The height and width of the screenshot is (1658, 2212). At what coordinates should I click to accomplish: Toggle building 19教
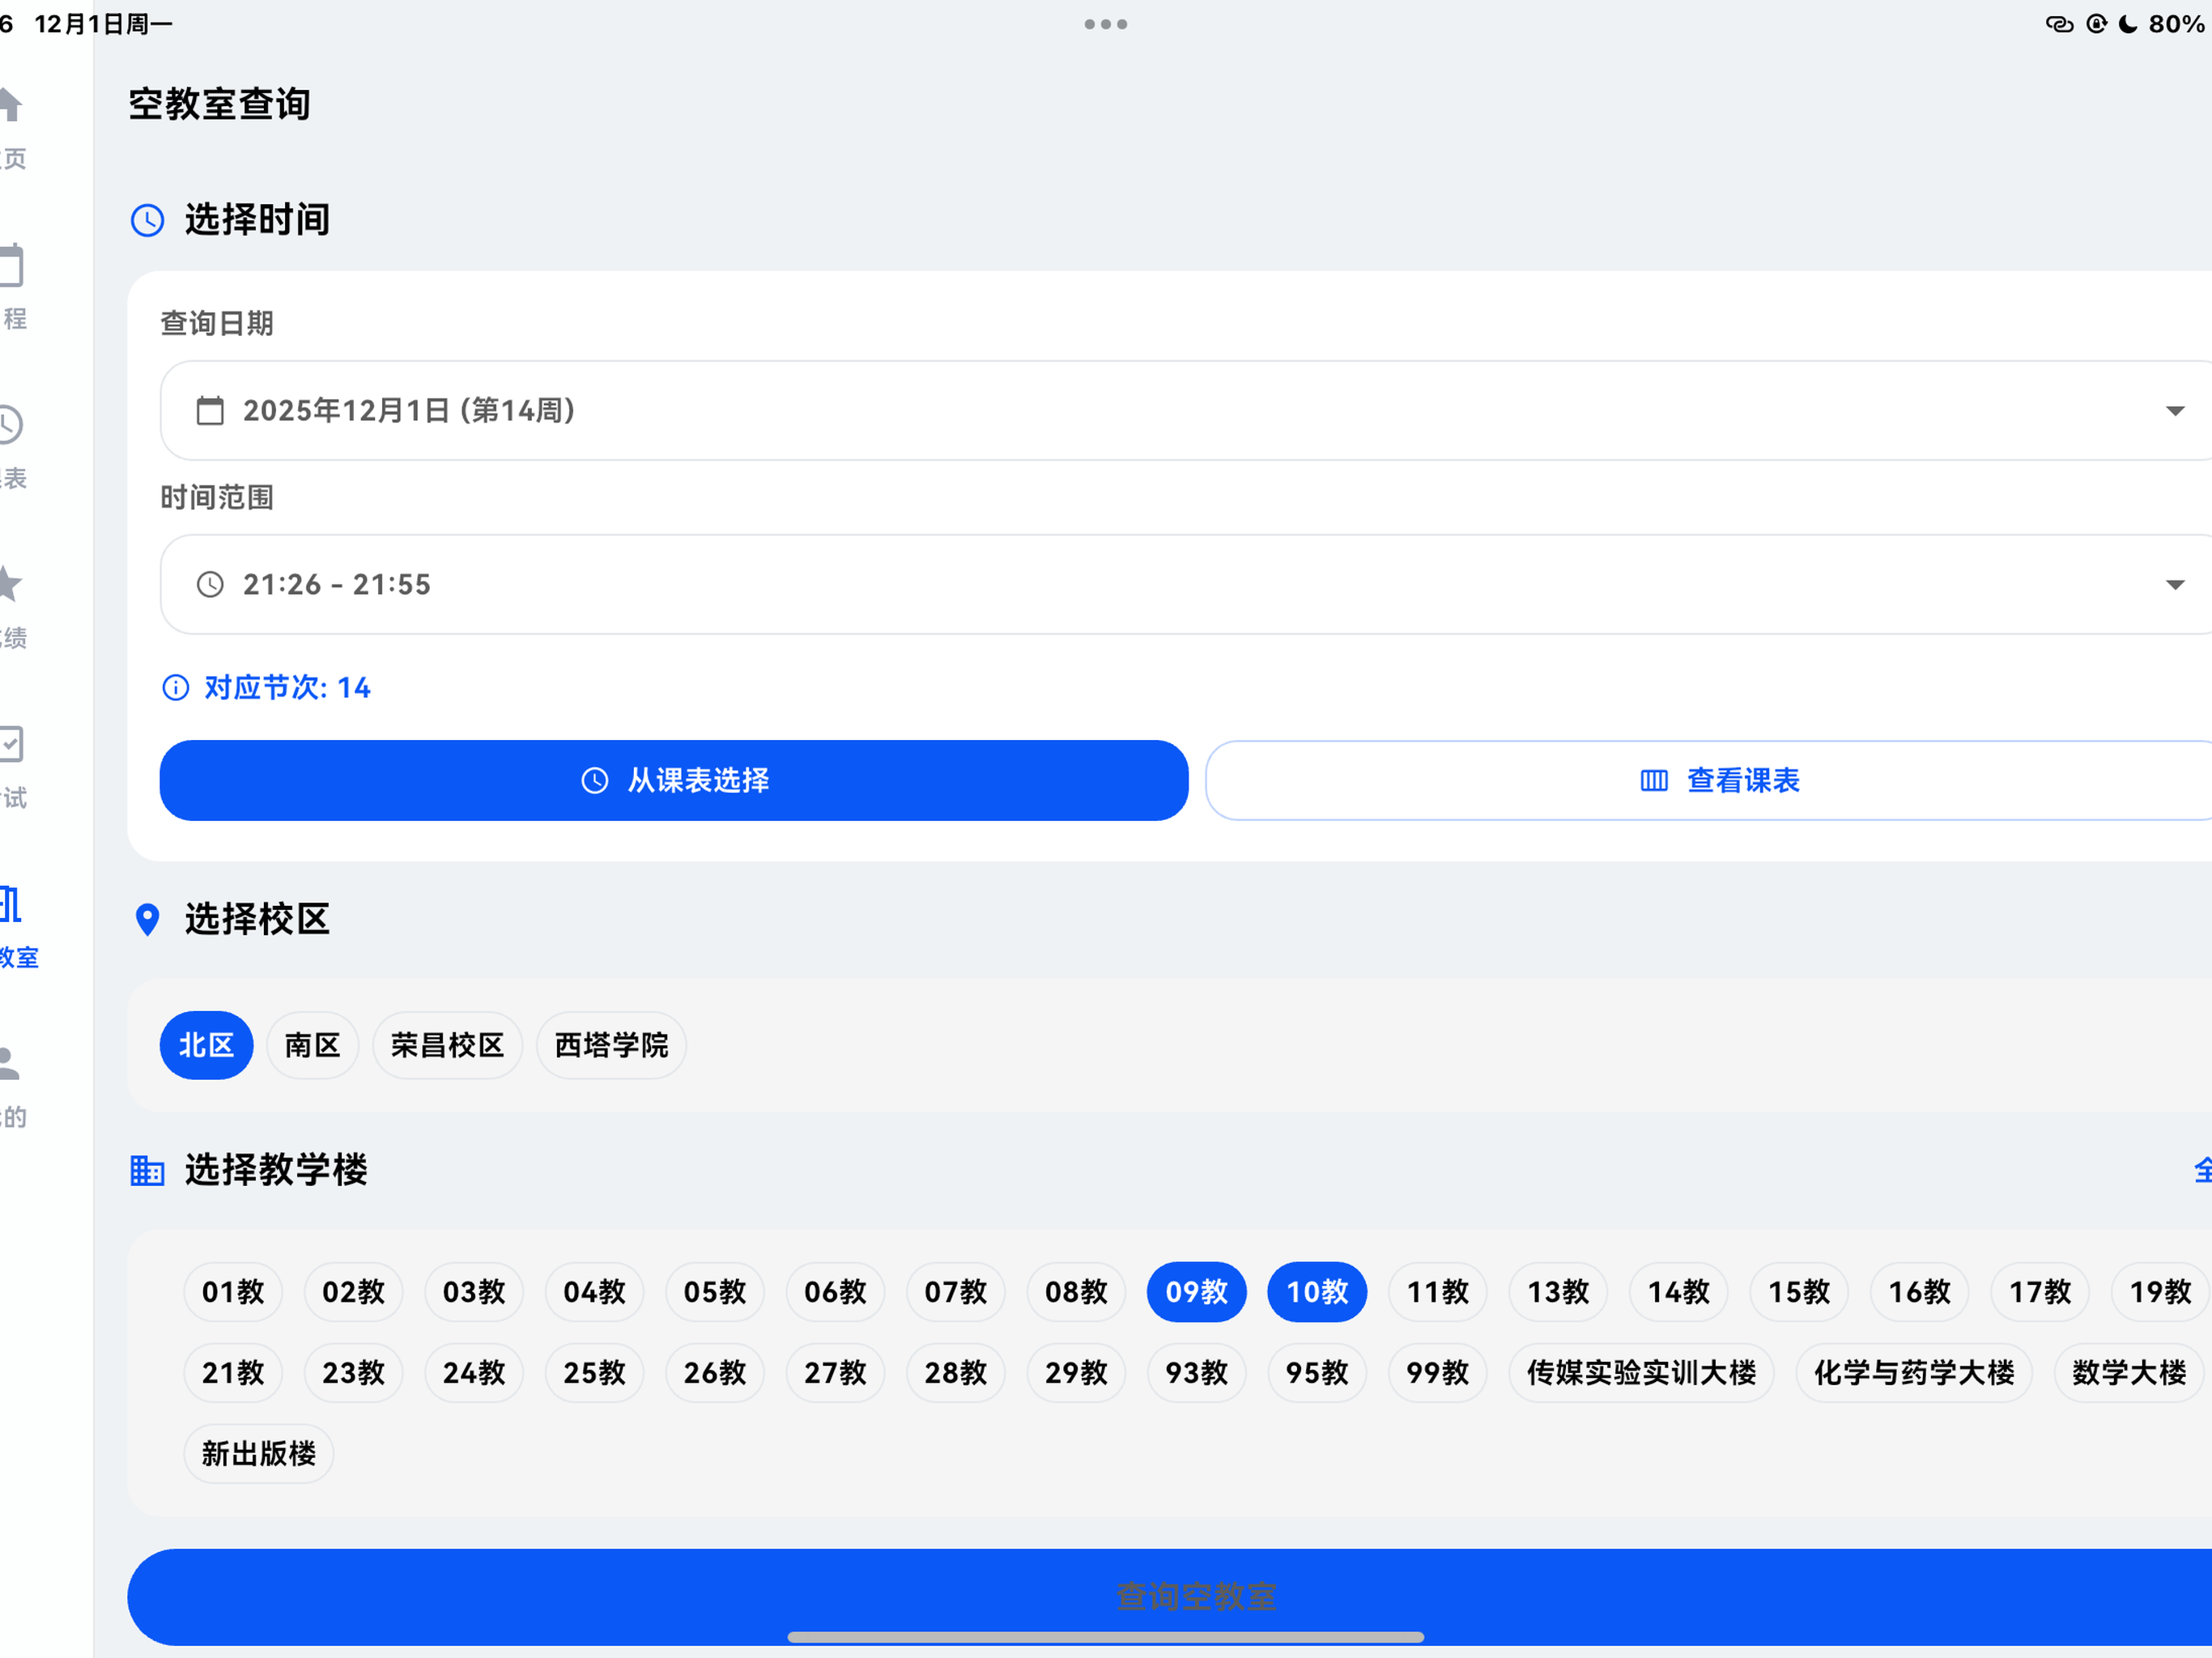pyautogui.click(x=2161, y=1293)
